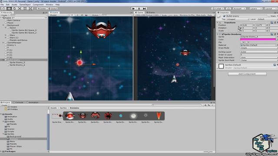Open Sprite Sort Point dropdown

(259, 60)
